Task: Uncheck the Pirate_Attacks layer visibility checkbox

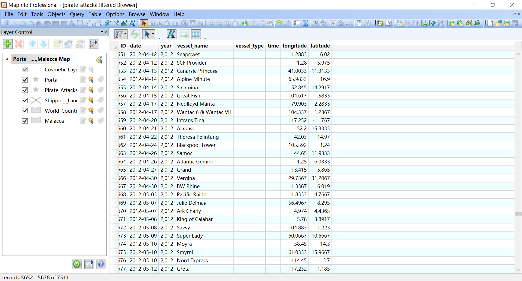Action: tap(25, 90)
